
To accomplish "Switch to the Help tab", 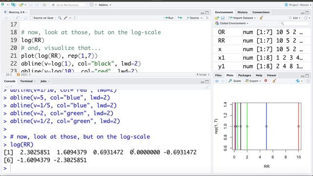I will (x=259, y=75).
